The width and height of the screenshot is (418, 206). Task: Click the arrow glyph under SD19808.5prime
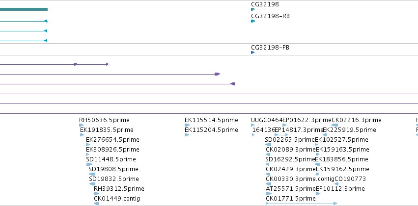pyautogui.click(x=92, y=174)
